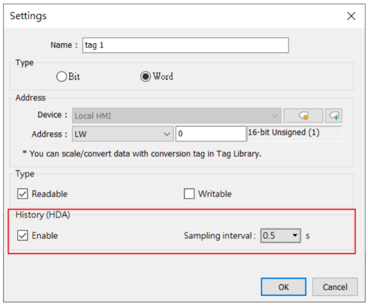Click the scale/convert data Tag Library note
Image resolution: width=368 pixels, height=306 pixels.
142,154
